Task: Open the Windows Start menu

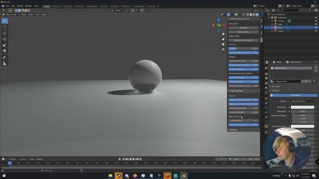Action: tap(3, 176)
